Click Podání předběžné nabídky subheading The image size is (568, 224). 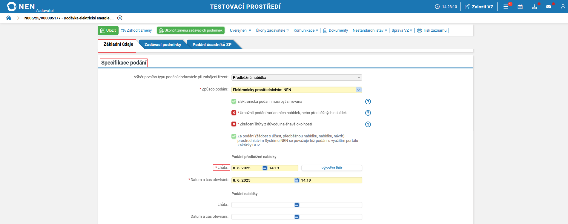pyautogui.click(x=254, y=157)
